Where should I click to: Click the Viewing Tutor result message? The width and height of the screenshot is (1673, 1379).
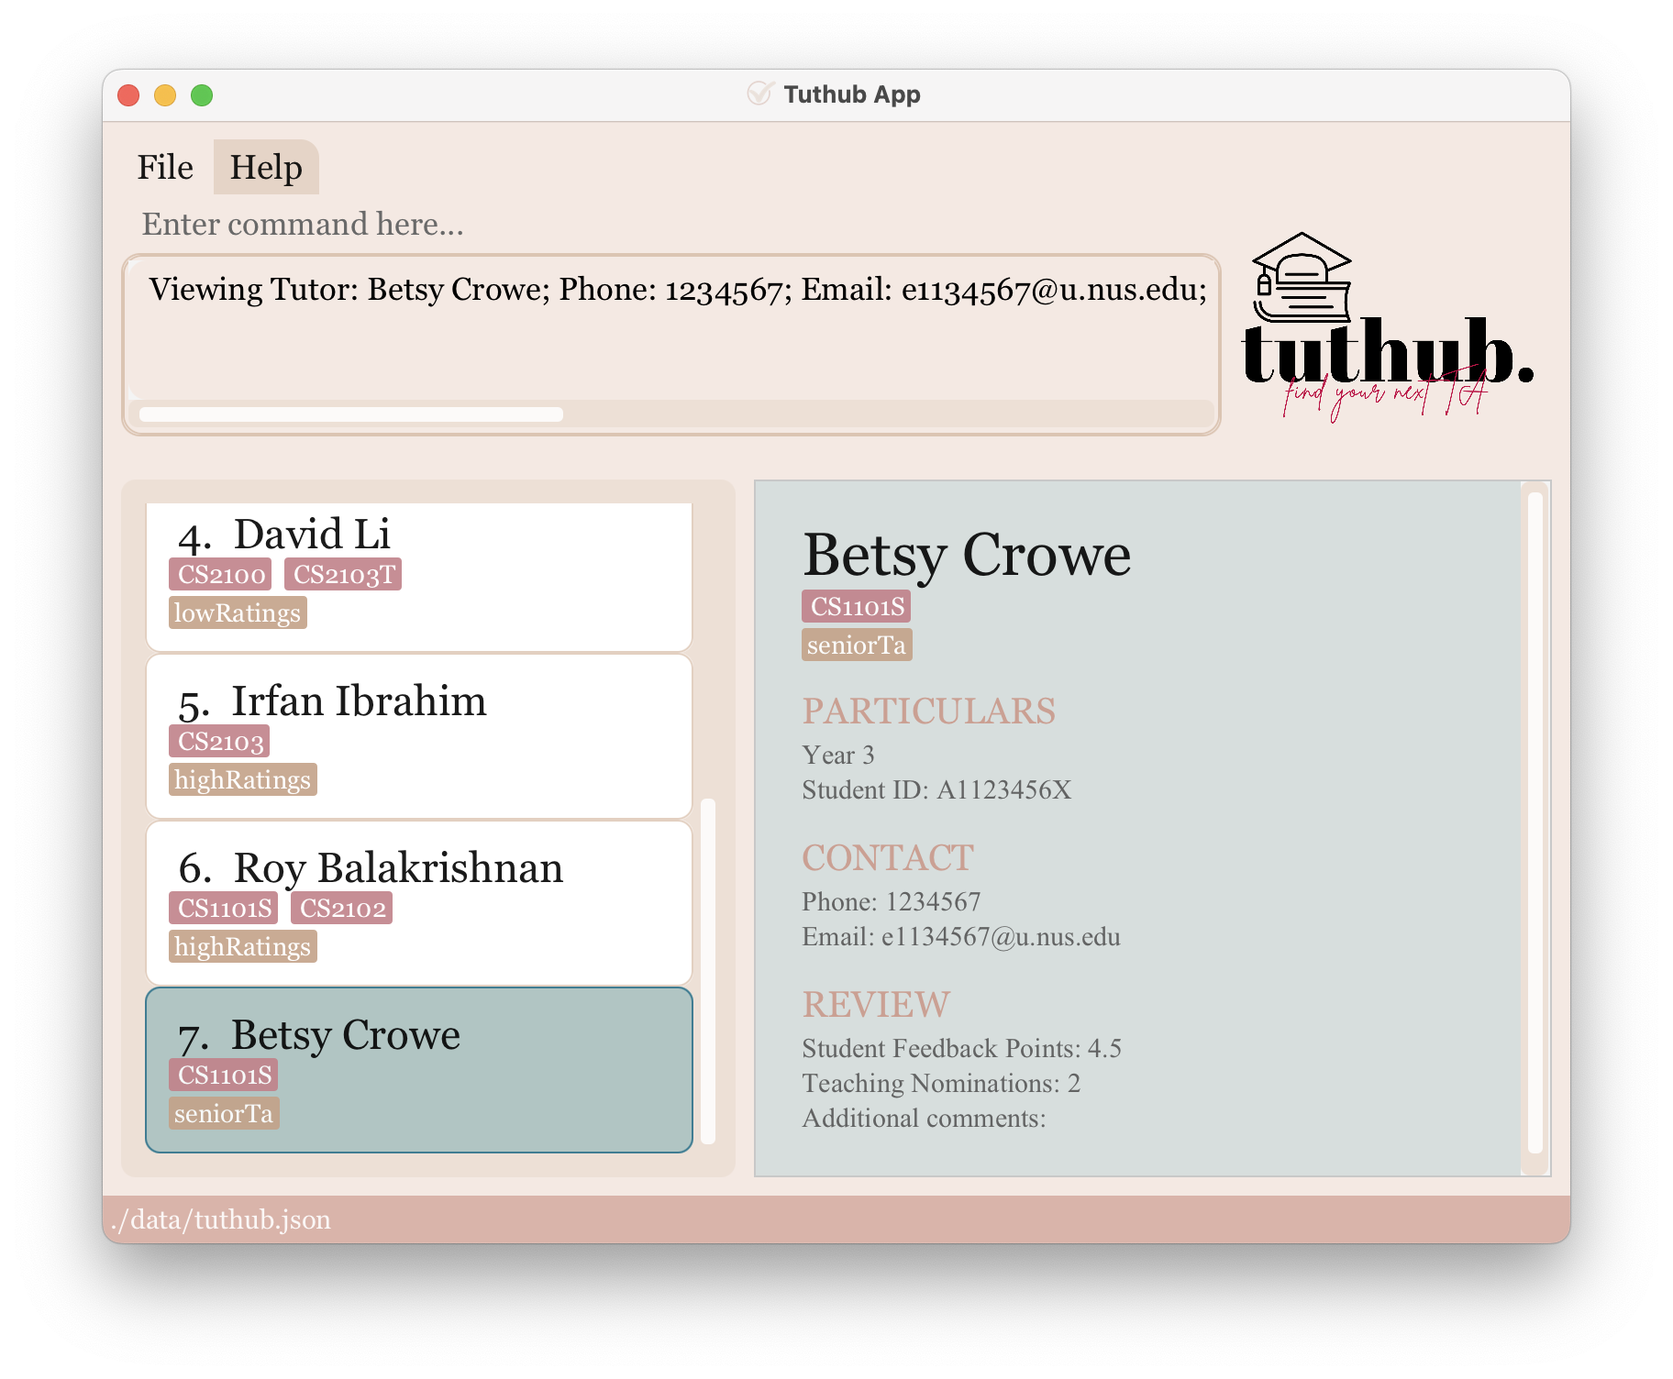point(678,289)
